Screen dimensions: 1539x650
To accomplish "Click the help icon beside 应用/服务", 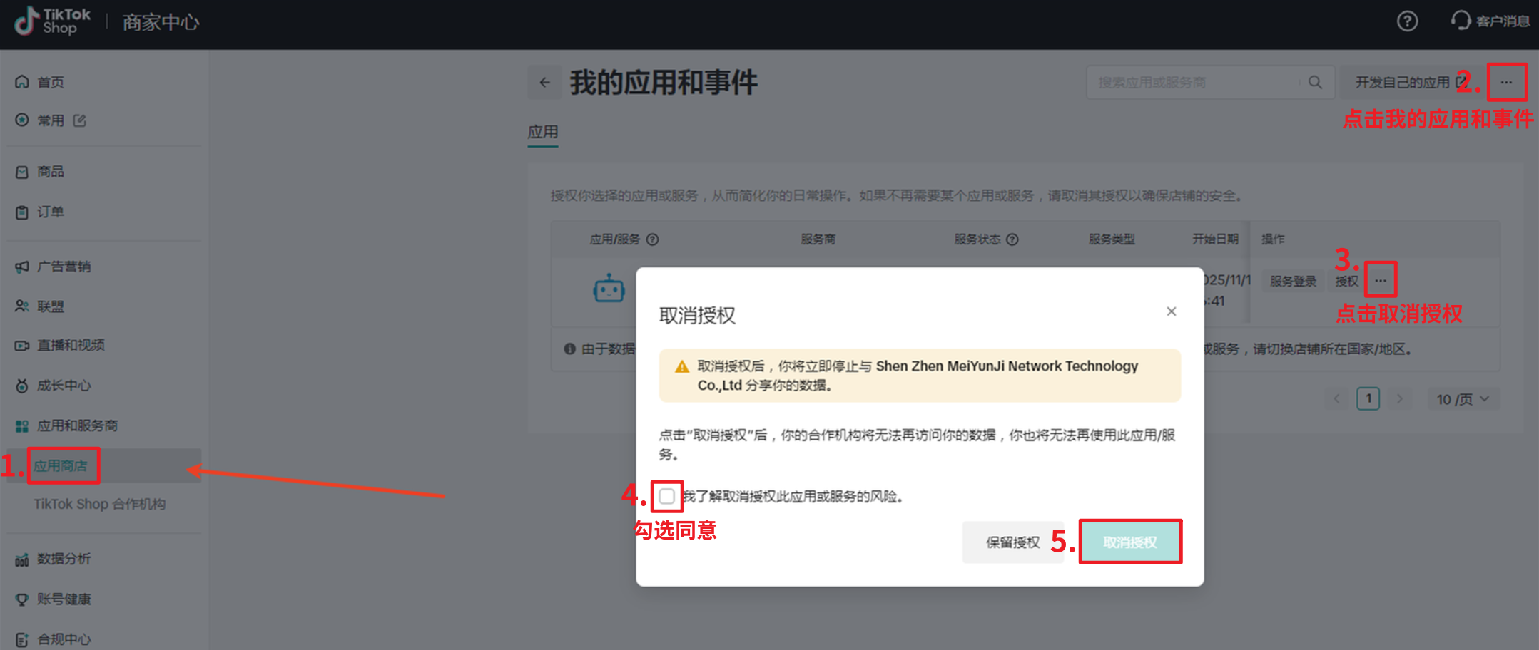I will coord(652,239).
